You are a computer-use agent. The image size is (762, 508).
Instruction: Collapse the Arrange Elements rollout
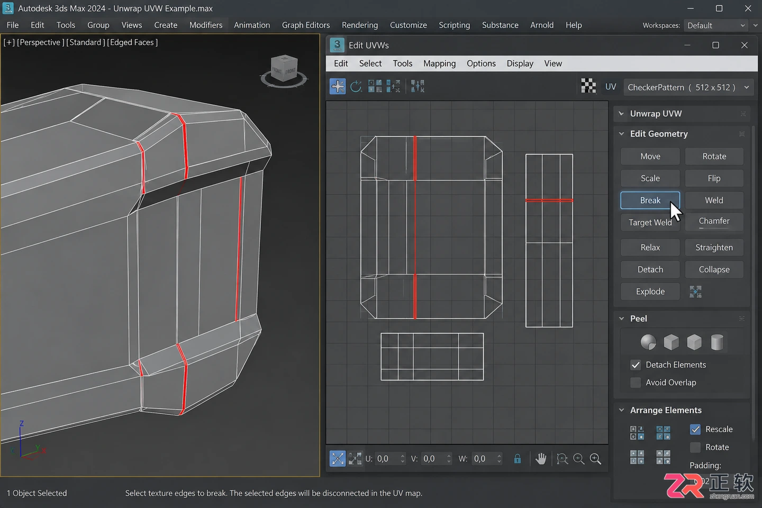coord(622,410)
